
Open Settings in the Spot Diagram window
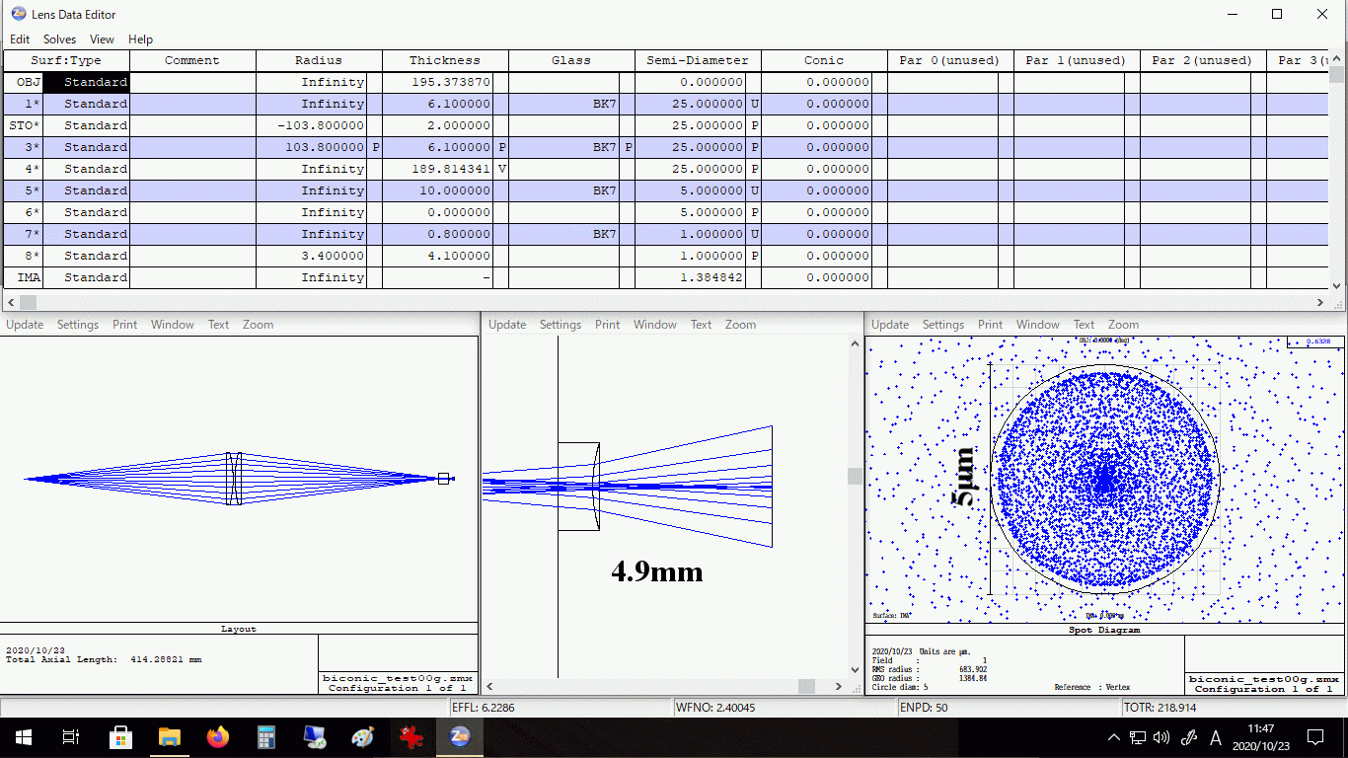click(x=943, y=325)
